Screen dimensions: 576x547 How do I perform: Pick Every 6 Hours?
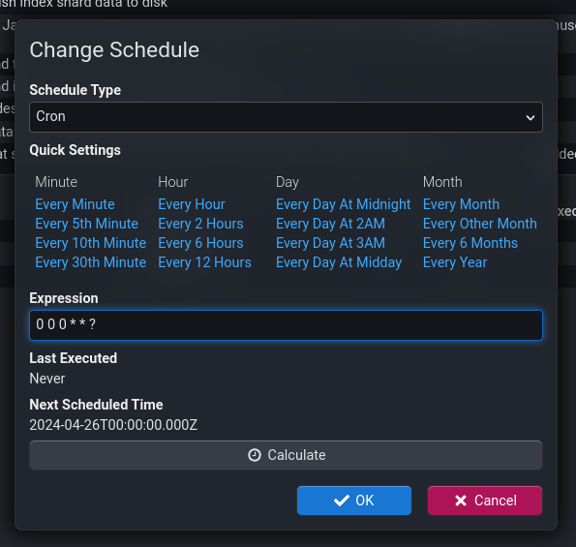click(200, 243)
